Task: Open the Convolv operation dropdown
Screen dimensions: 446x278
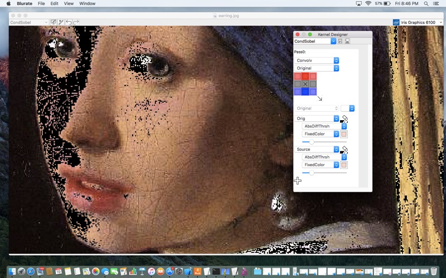Action: pos(317,60)
